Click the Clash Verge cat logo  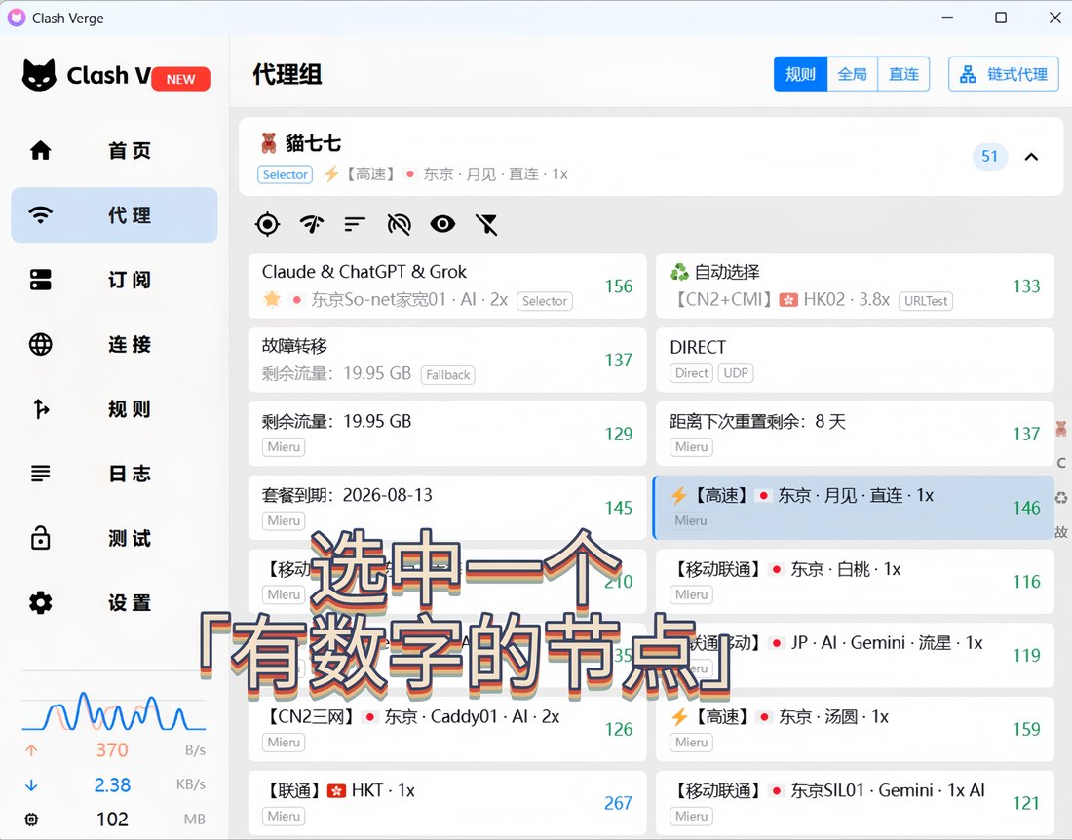coord(39,75)
